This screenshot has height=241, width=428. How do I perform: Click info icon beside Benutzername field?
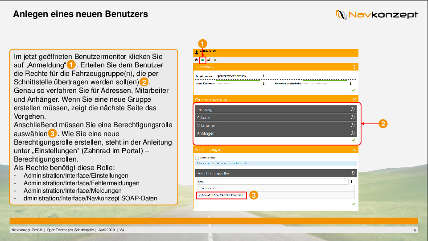(x=263, y=76)
